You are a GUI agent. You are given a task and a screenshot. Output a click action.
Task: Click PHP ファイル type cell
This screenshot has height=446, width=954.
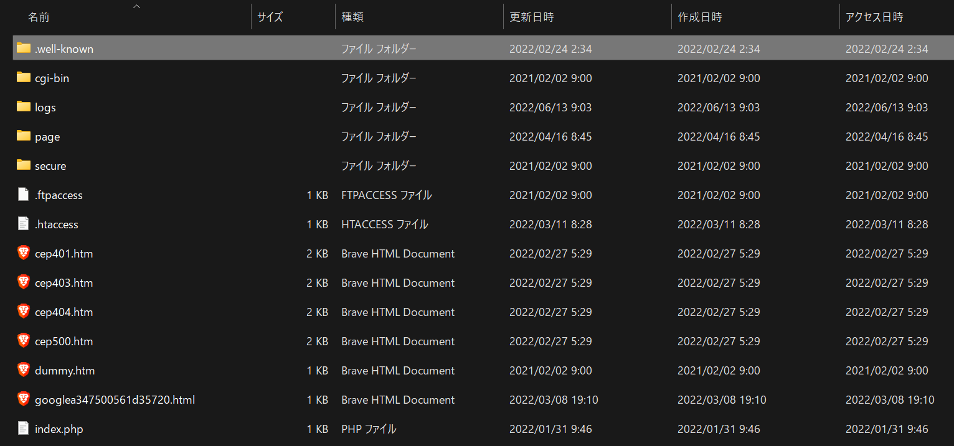[x=369, y=429]
